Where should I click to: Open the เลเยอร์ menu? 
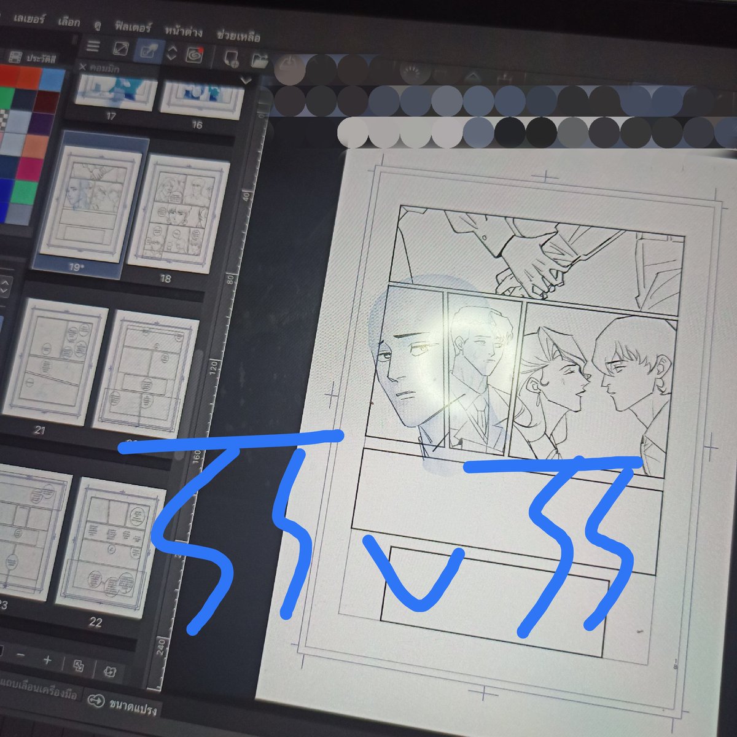click(x=31, y=20)
